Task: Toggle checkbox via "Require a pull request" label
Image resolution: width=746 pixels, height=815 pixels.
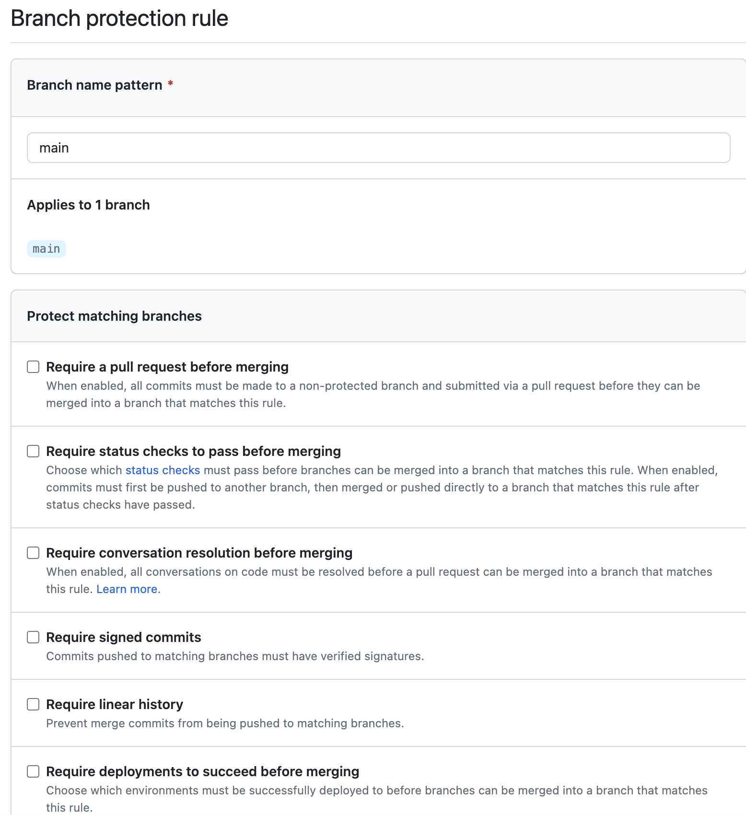Action: point(167,367)
